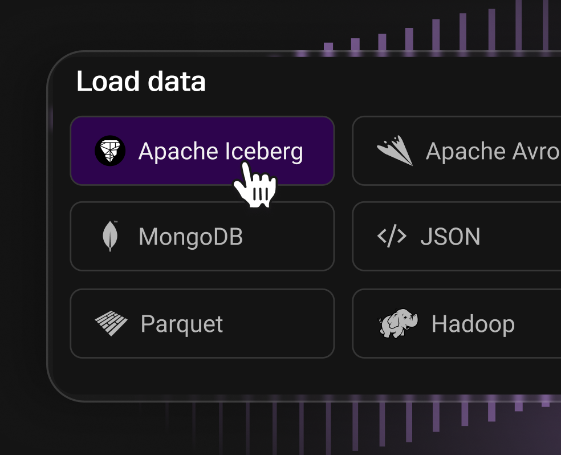
Task: Load data from Parquet label
Action: pyautogui.click(x=181, y=324)
